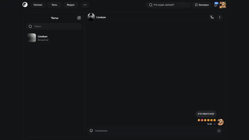Open the notifications bell
Viewport: 249px width, 140px height.
point(215,5)
